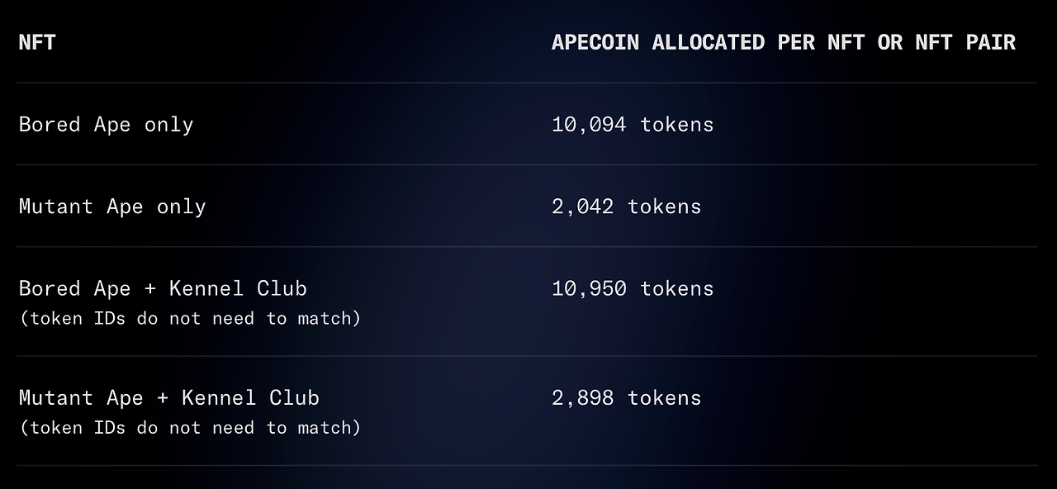The width and height of the screenshot is (1057, 489).
Task: Select the Mutant Ape only row label
Action: pyautogui.click(x=112, y=207)
